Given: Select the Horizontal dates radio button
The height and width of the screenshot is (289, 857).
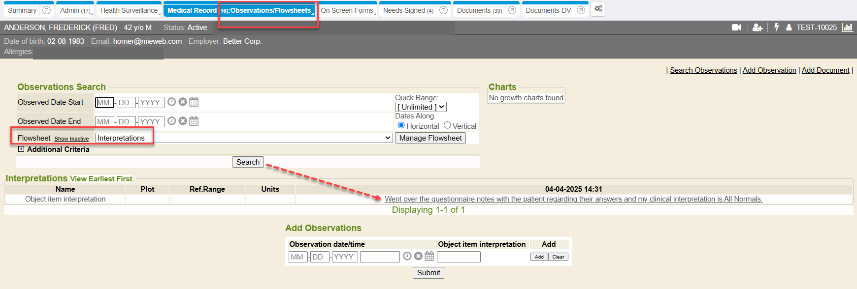Looking at the screenshot, I should (x=401, y=125).
